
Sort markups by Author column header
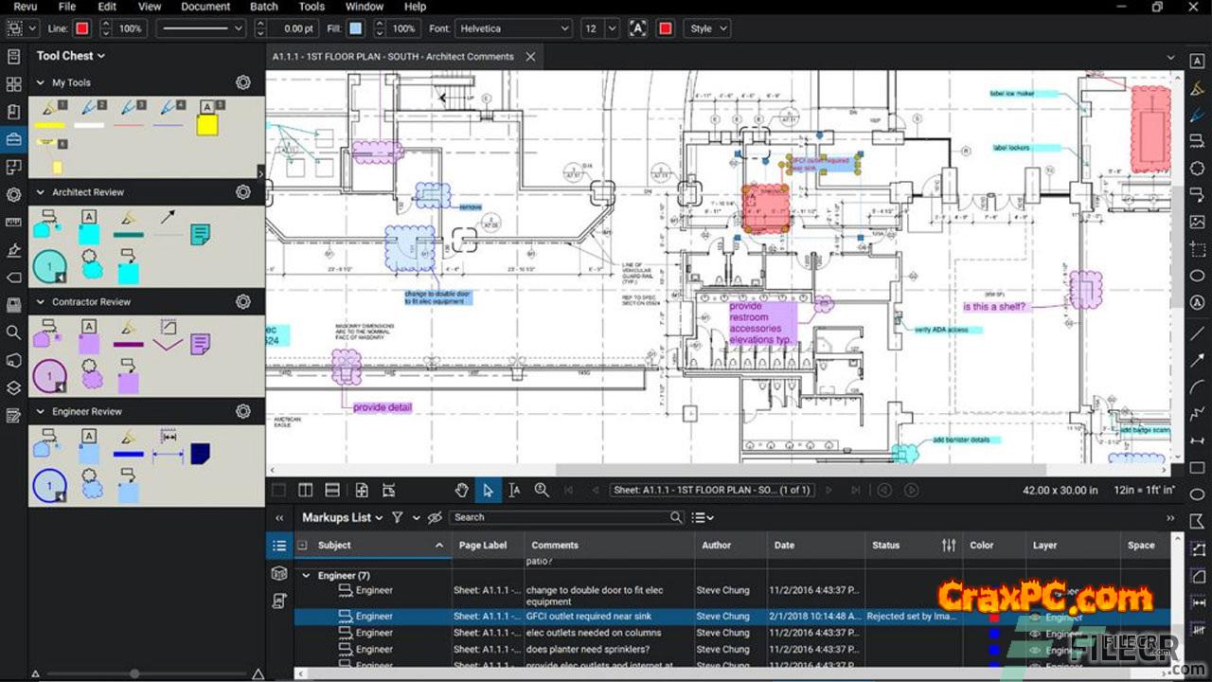point(716,546)
